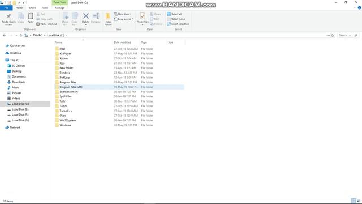Screen dimensions: 362x204
Task: Select Network in navigation pane
Action: 15,127
